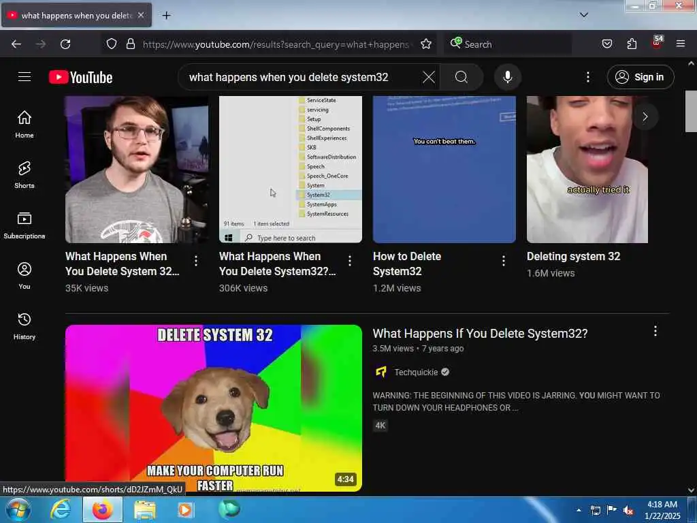Click scrollbar down arrow at bottom

691,490
